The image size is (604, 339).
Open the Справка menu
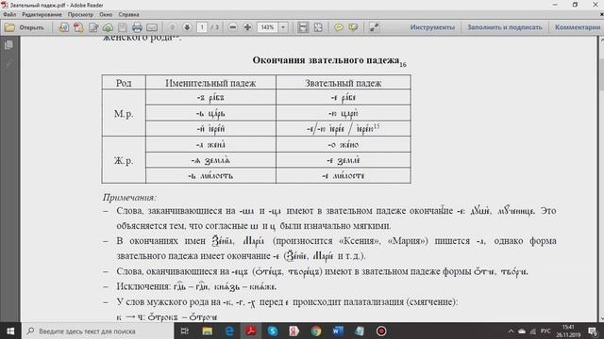128,15
